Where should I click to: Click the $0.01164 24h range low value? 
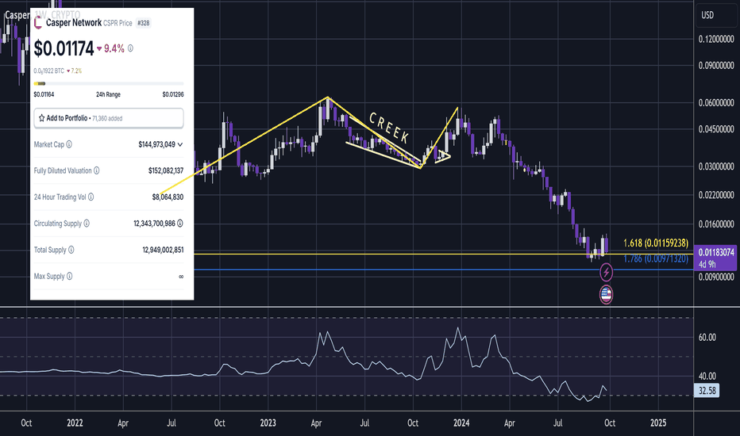[x=44, y=94]
